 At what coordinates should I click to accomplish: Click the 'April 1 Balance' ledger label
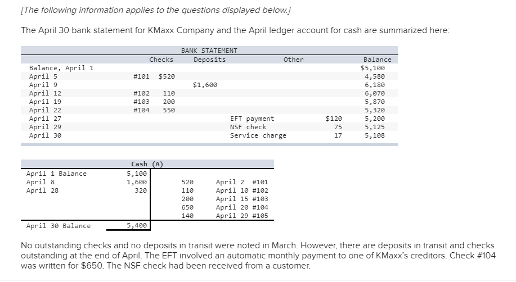tap(56, 174)
